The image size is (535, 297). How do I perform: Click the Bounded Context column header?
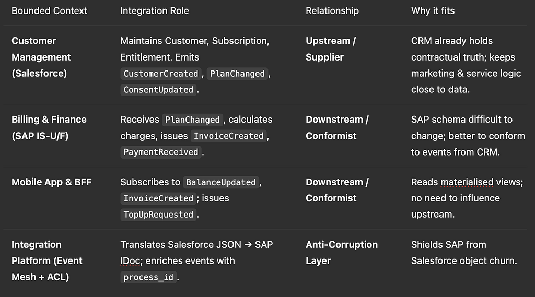point(49,10)
